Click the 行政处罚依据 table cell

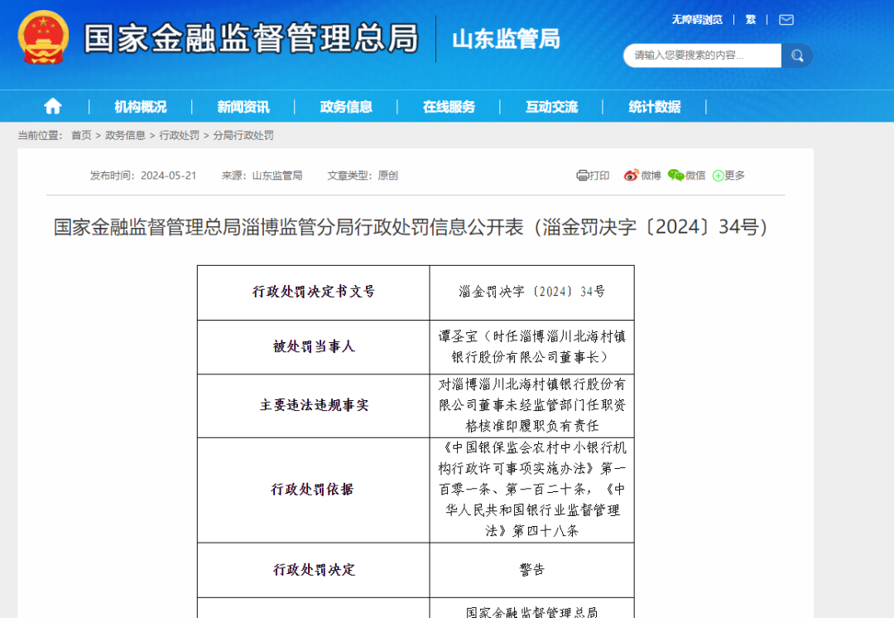[314, 490]
